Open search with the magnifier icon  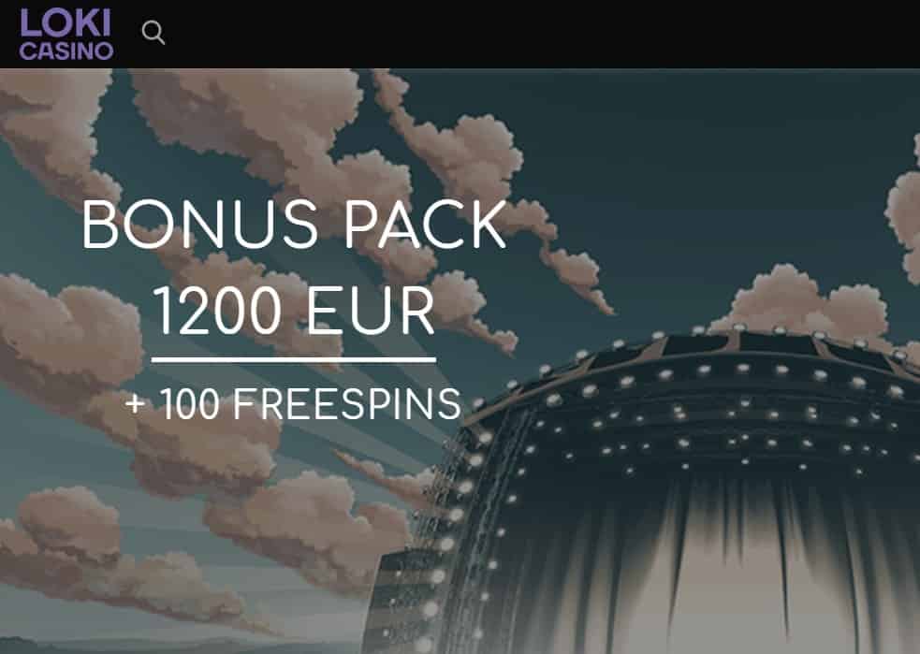[153, 32]
